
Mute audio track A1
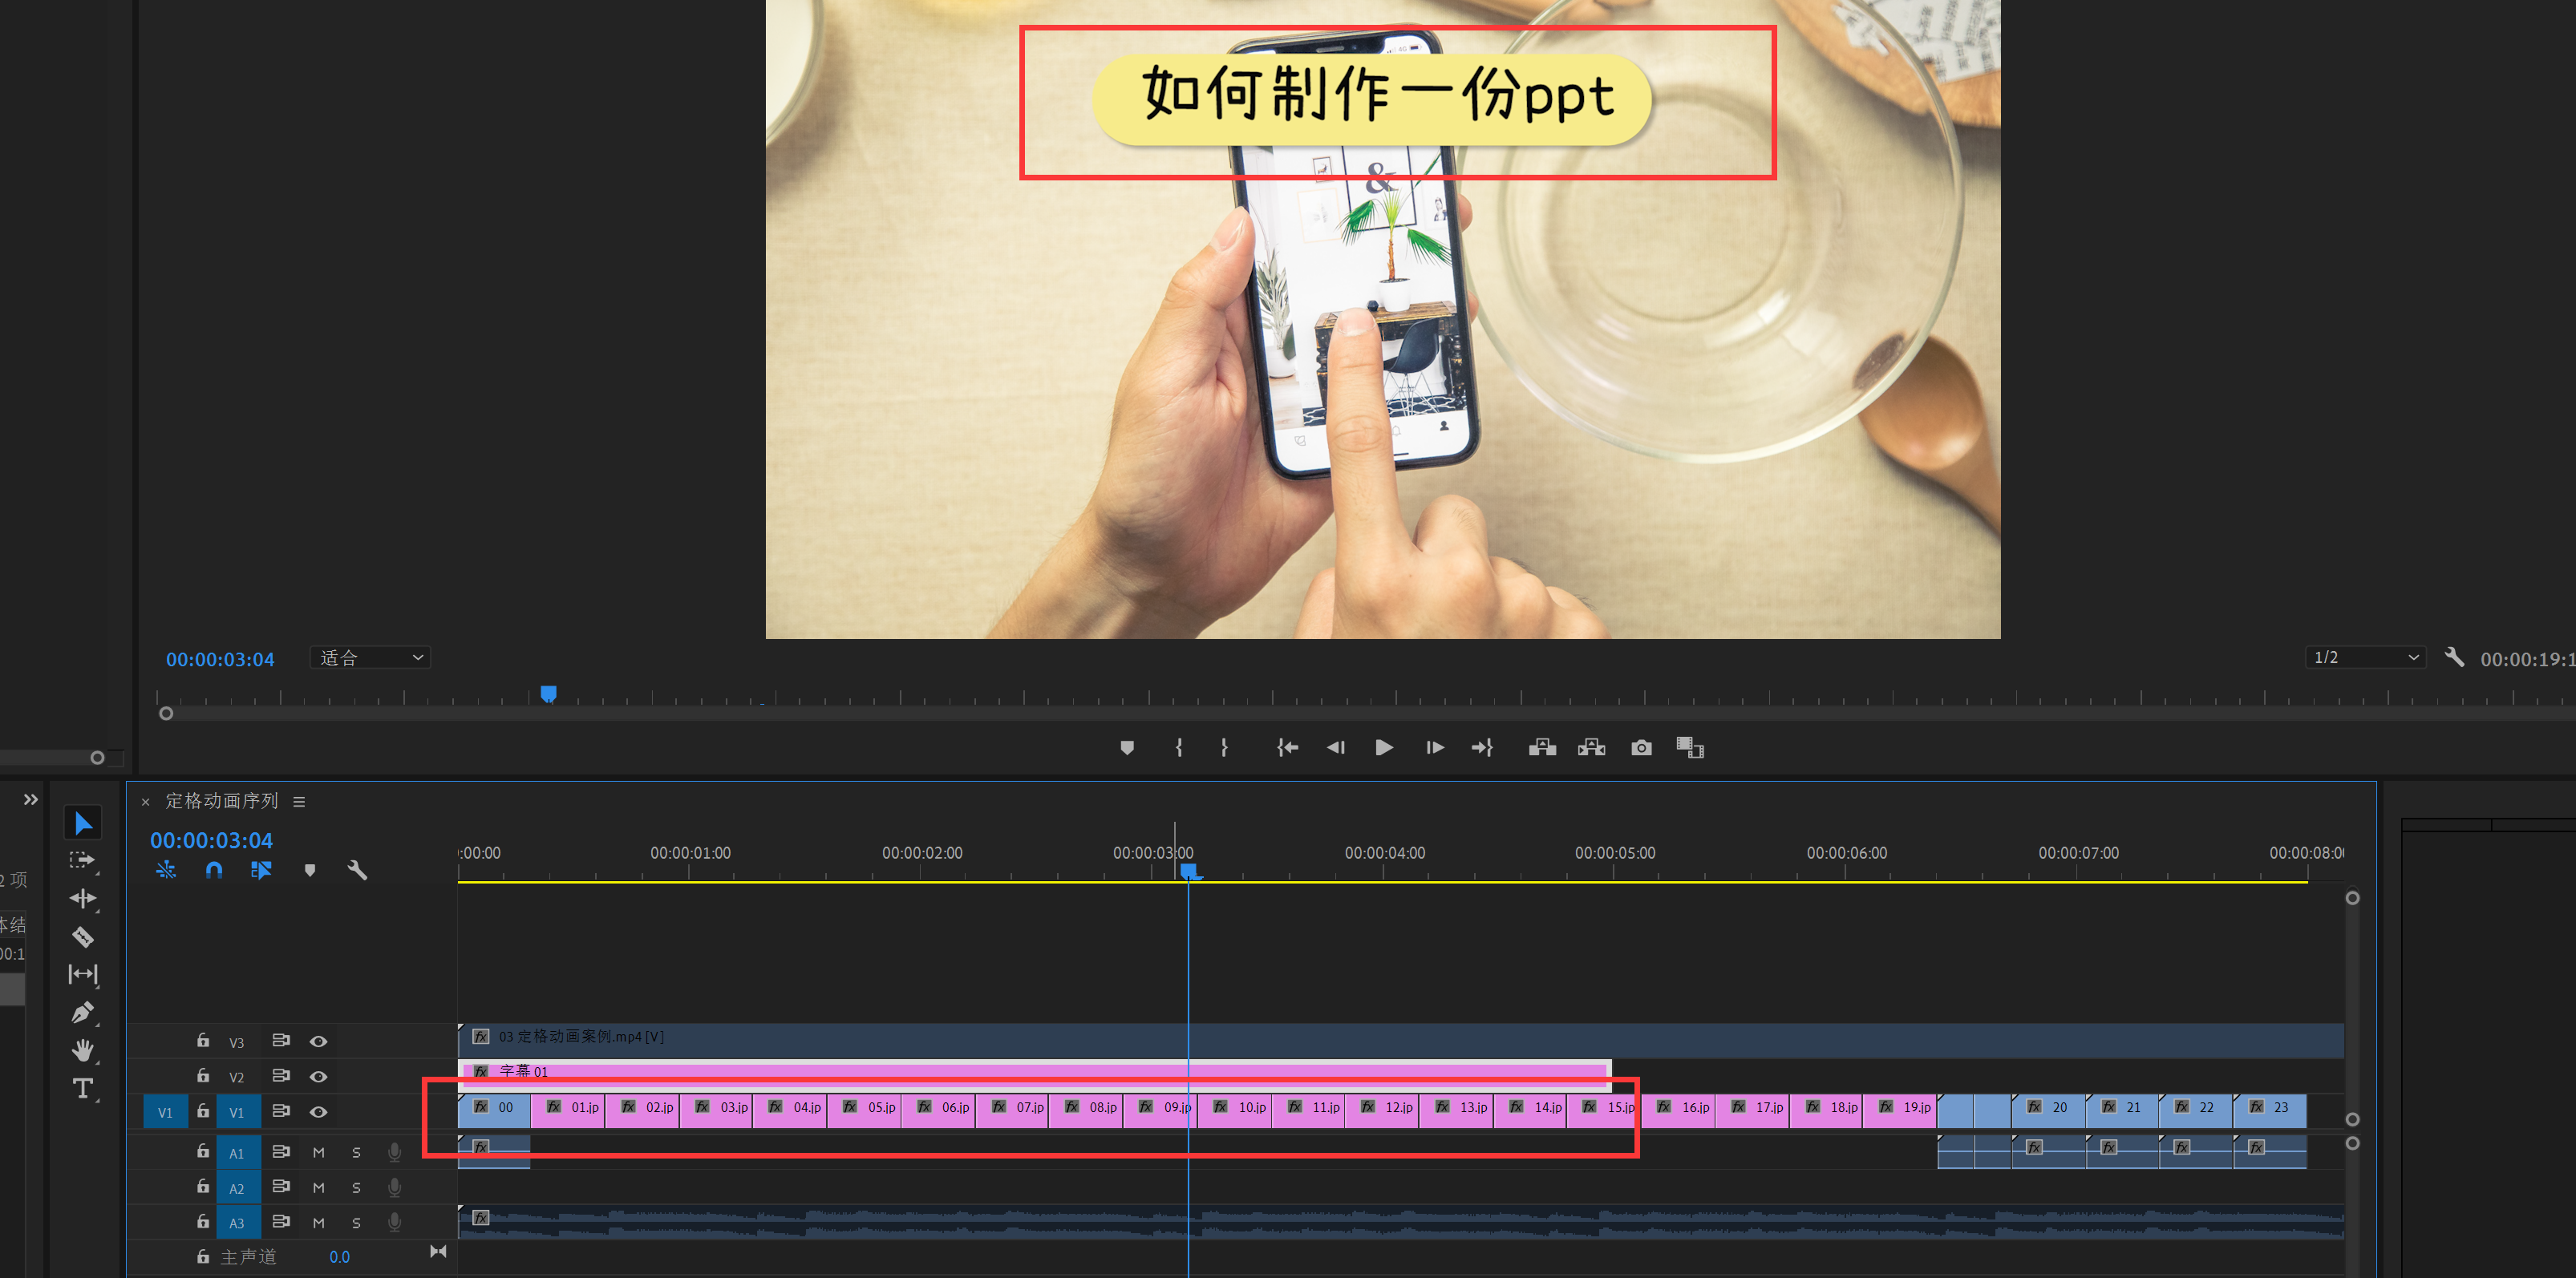tap(318, 1152)
